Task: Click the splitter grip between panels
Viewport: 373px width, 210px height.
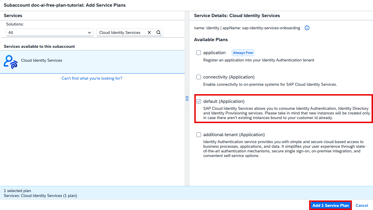Action: [187, 99]
